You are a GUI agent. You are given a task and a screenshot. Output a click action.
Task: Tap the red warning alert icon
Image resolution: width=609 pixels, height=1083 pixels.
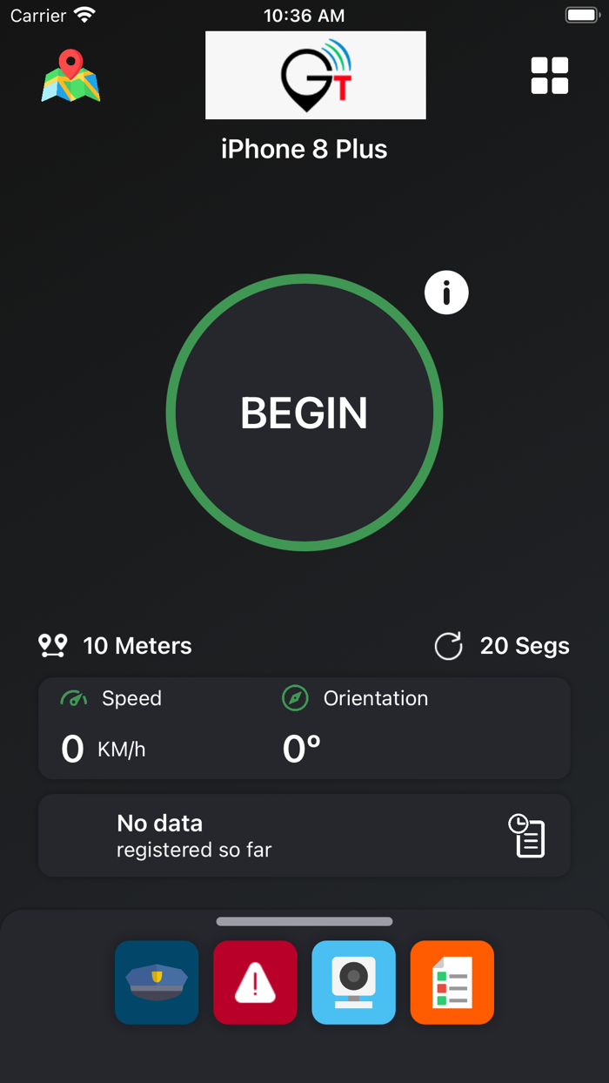[x=255, y=982]
